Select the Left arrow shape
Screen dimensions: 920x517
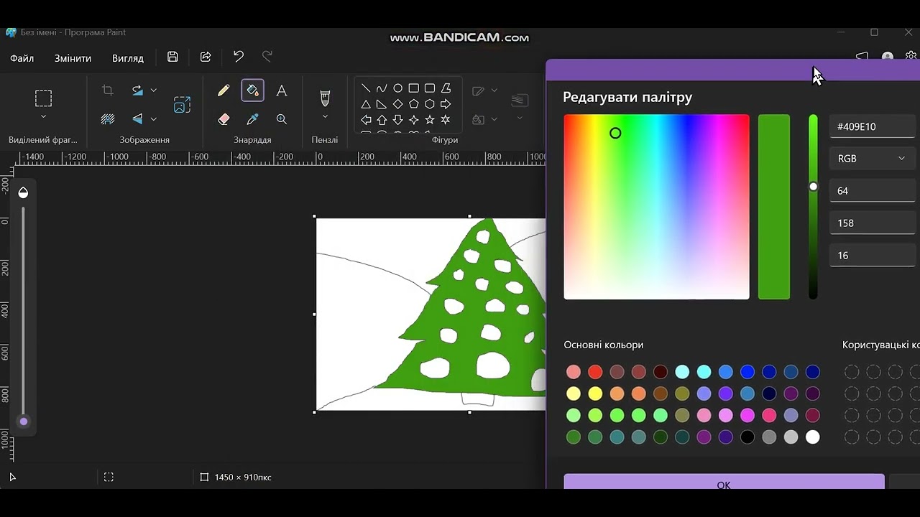(366, 120)
